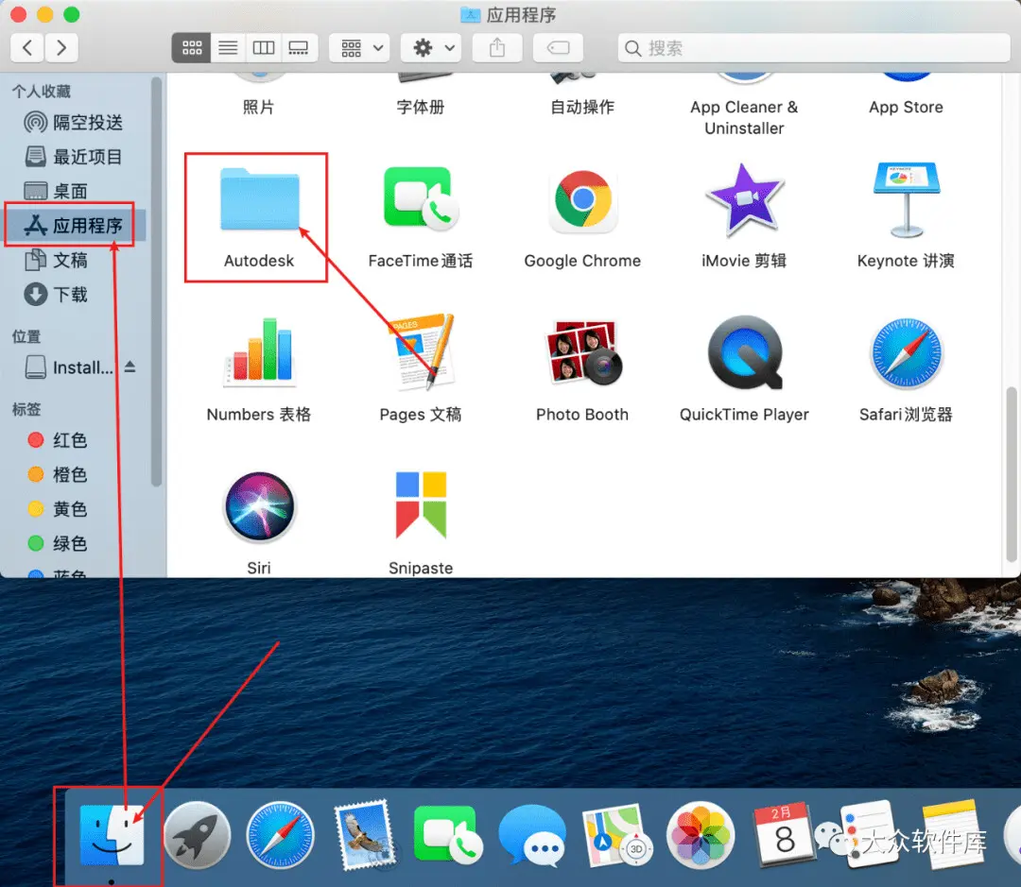Launch Photo Booth app
This screenshot has height=887, width=1021.
click(x=582, y=352)
